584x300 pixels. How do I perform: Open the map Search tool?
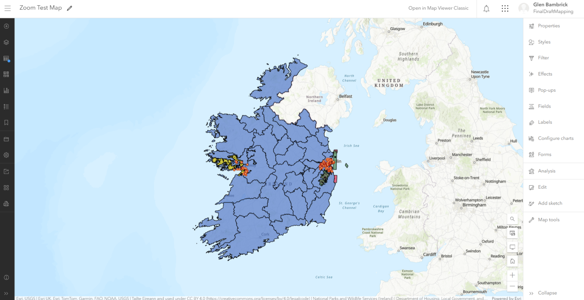click(x=512, y=219)
